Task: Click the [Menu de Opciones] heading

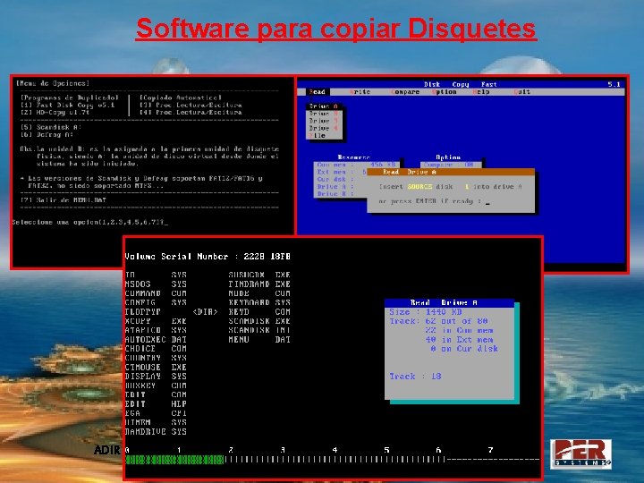Action: (x=53, y=83)
